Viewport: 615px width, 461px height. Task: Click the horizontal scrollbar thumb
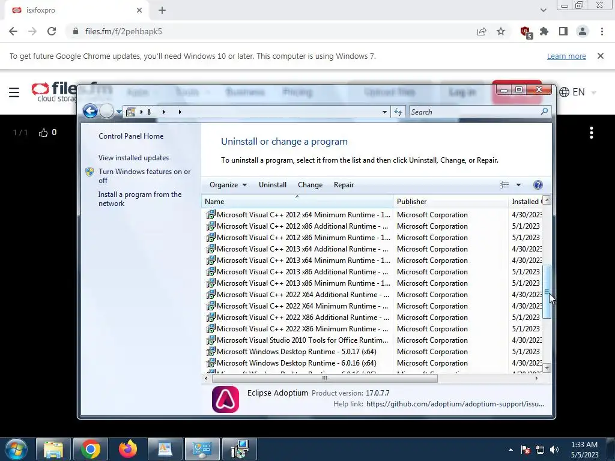[x=324, y=378]
